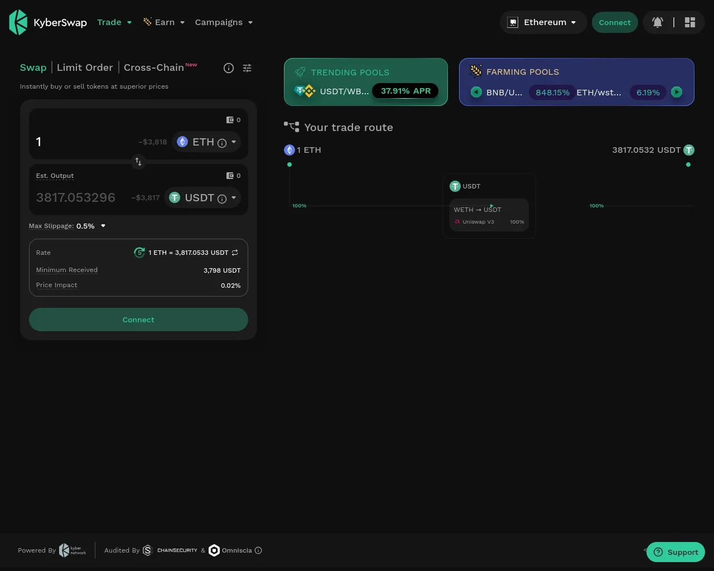714x571 pixels.
Task: Open the ETH/wst... farming pool
Action: pyautogui.click(x=599, y=93)
